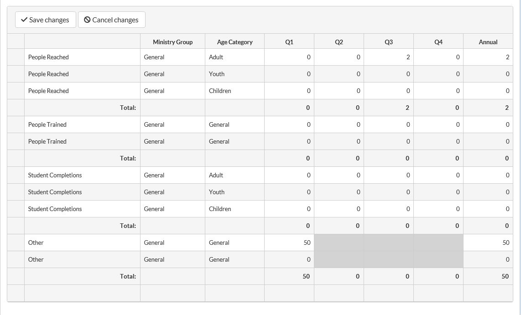This screenshot has width=521, height=315.
Task: Click Q2 cell of first People Trained row
Action: (339, 124)
